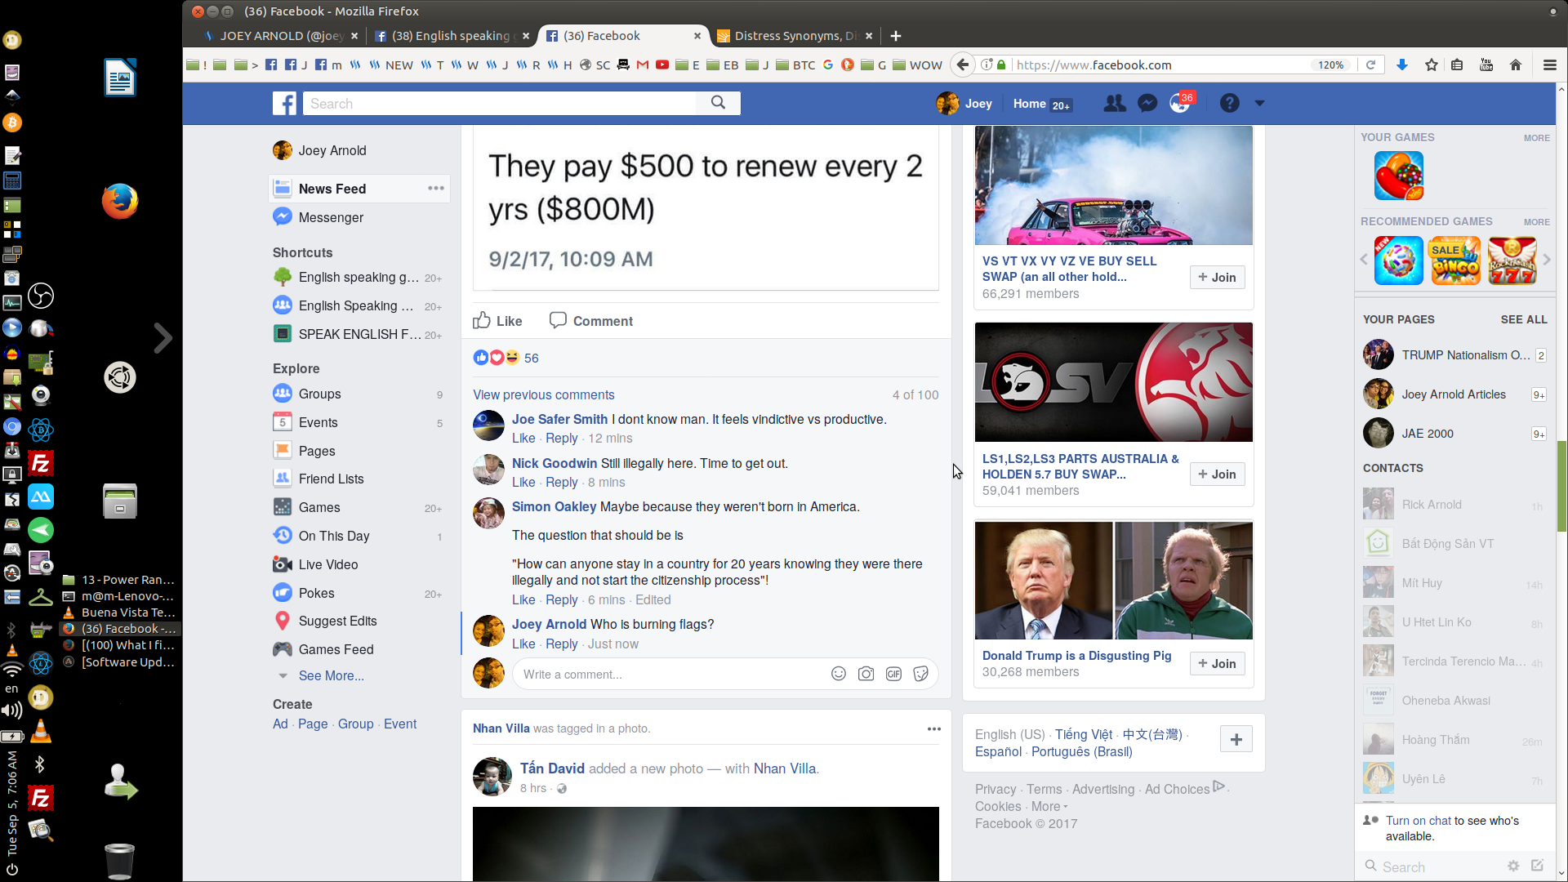This screenshot has height=882, width=1568.
Task: Show next recommended games arrow
Action: pos(1546,260)
